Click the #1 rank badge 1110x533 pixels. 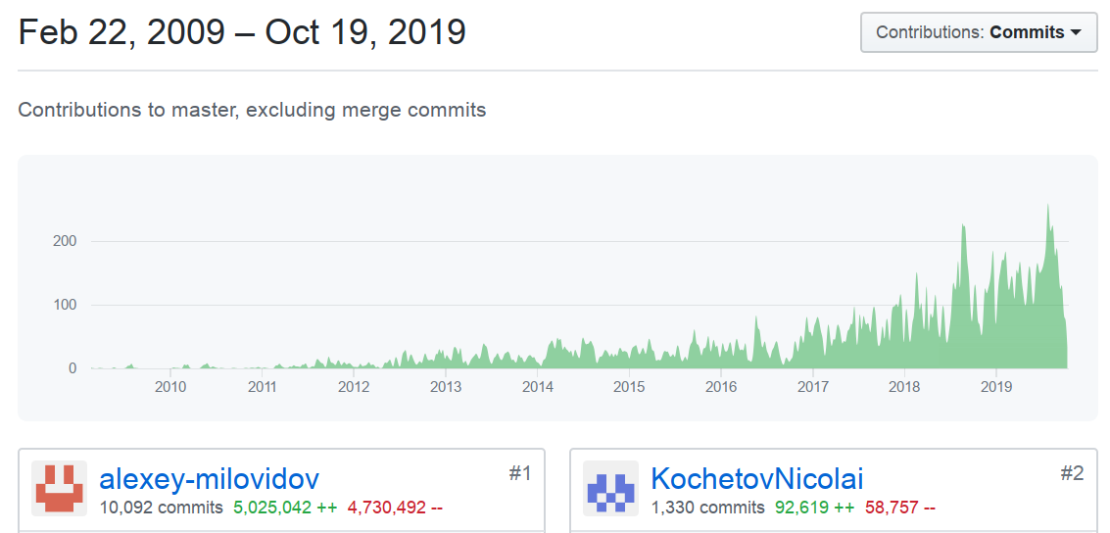click(519, 474)
